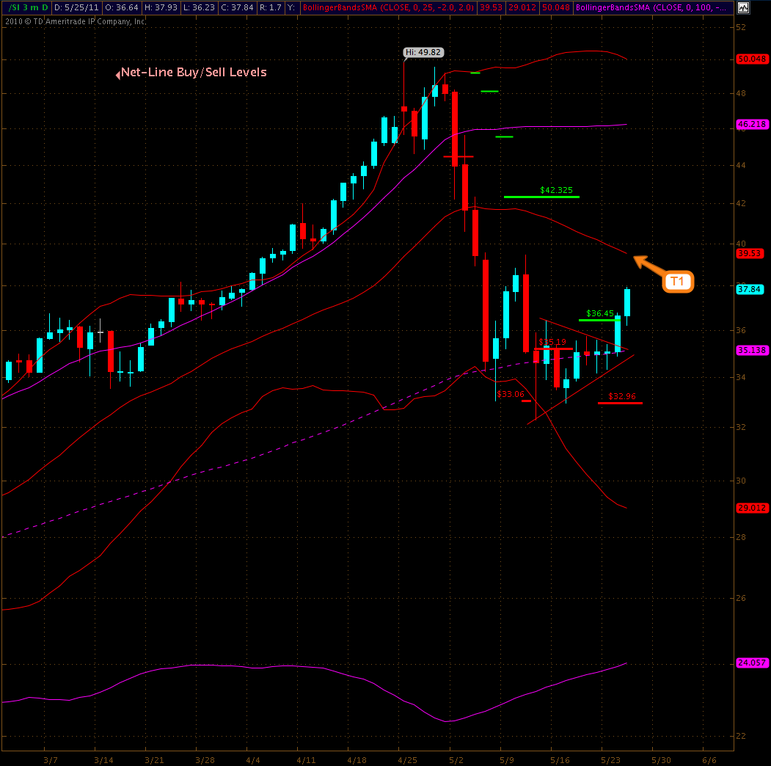Click the cyan 37.84 last price tag
This screenshot has height=766, width=771.
750,289
